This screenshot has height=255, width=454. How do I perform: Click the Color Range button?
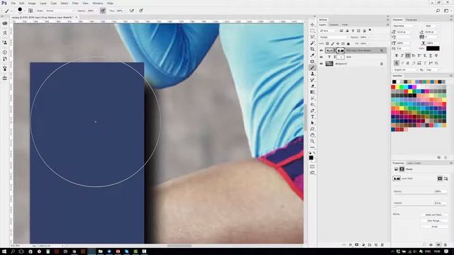pos(434,220)
